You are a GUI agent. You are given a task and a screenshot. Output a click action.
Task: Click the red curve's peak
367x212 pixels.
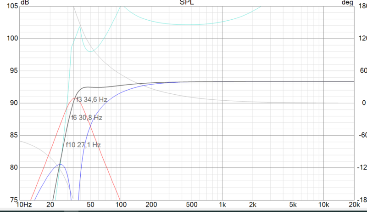click(75, 98)
